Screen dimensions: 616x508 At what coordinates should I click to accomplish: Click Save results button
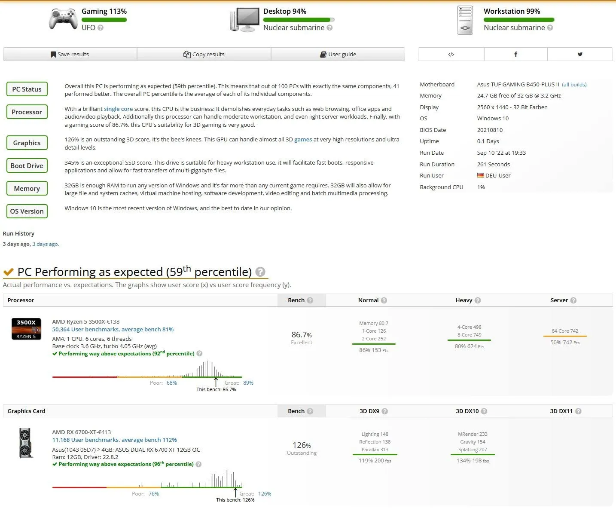click(70, 54)
